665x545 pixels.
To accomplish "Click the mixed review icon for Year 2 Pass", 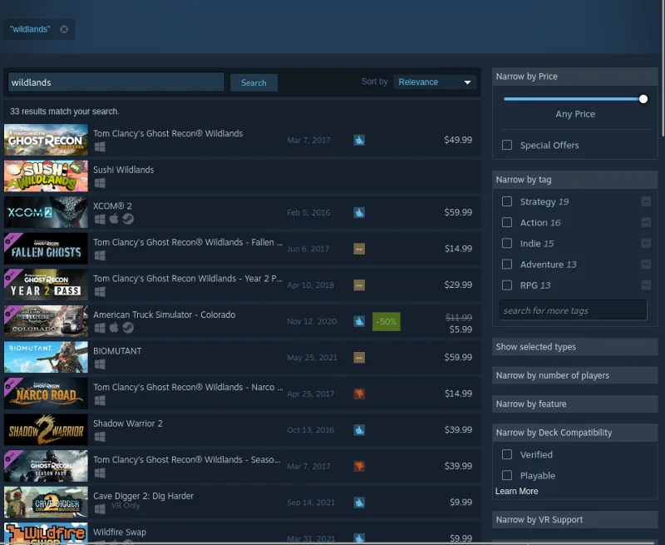I will tap(359, 285).
